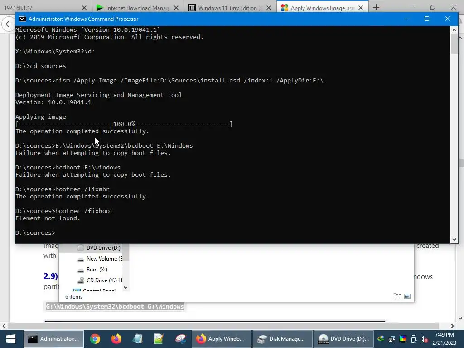
Task: Open network status tray icon
Action: [392, 339]
